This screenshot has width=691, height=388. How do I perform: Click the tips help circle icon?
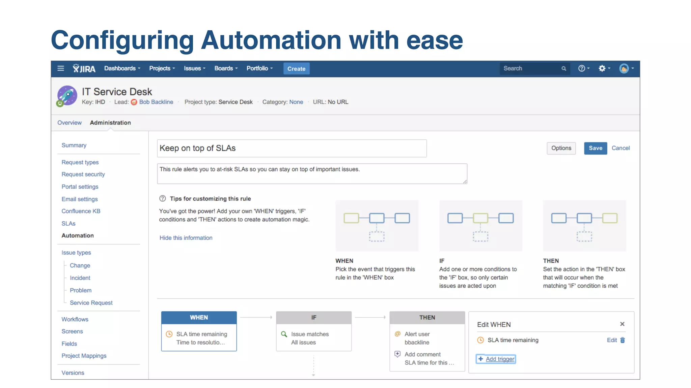click(163, 198)
